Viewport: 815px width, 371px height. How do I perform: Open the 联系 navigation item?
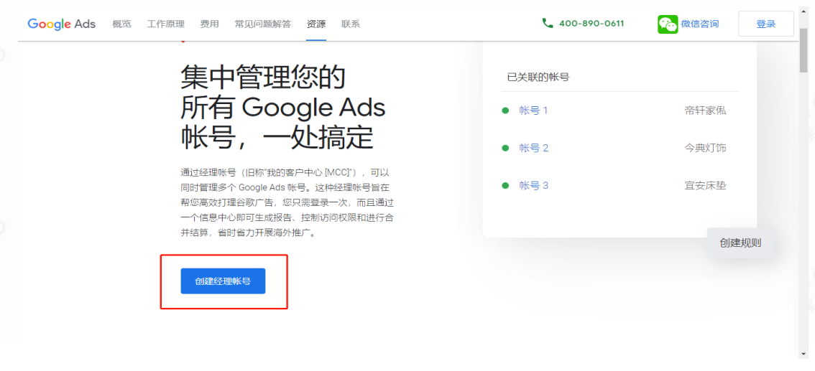351,24
